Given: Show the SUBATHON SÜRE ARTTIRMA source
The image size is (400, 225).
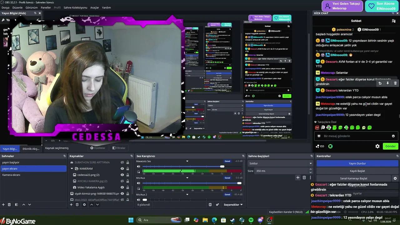Looking at the screenshot, I should coord(122,162).
